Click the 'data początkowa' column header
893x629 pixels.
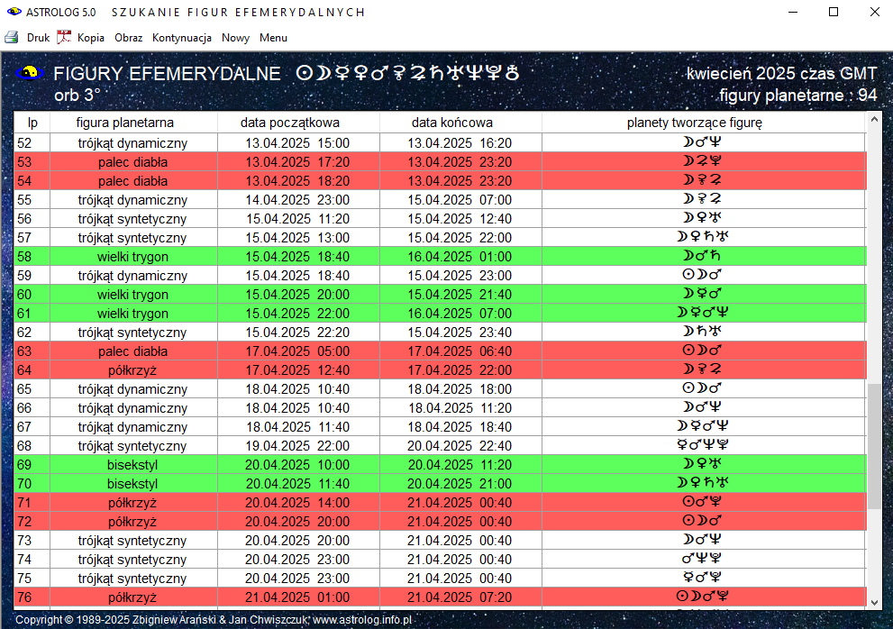coord(290,123)
